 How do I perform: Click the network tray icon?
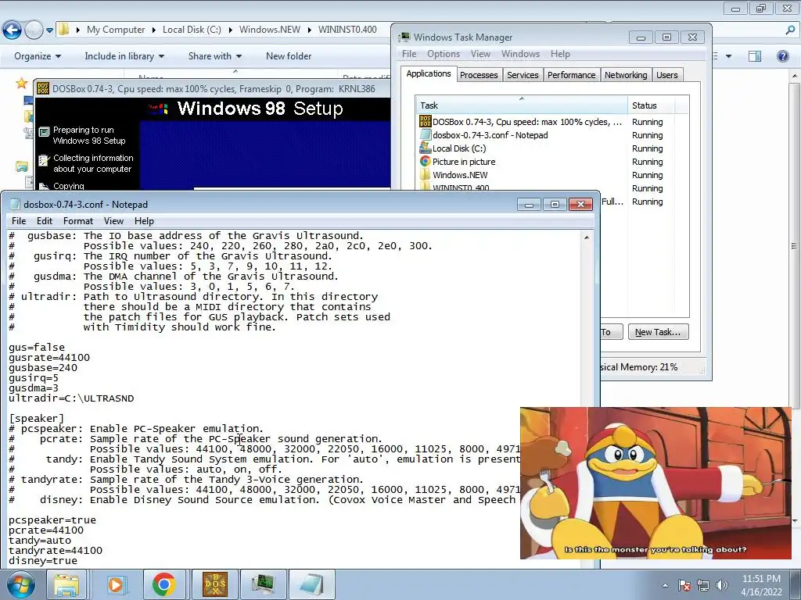(703, 585)
